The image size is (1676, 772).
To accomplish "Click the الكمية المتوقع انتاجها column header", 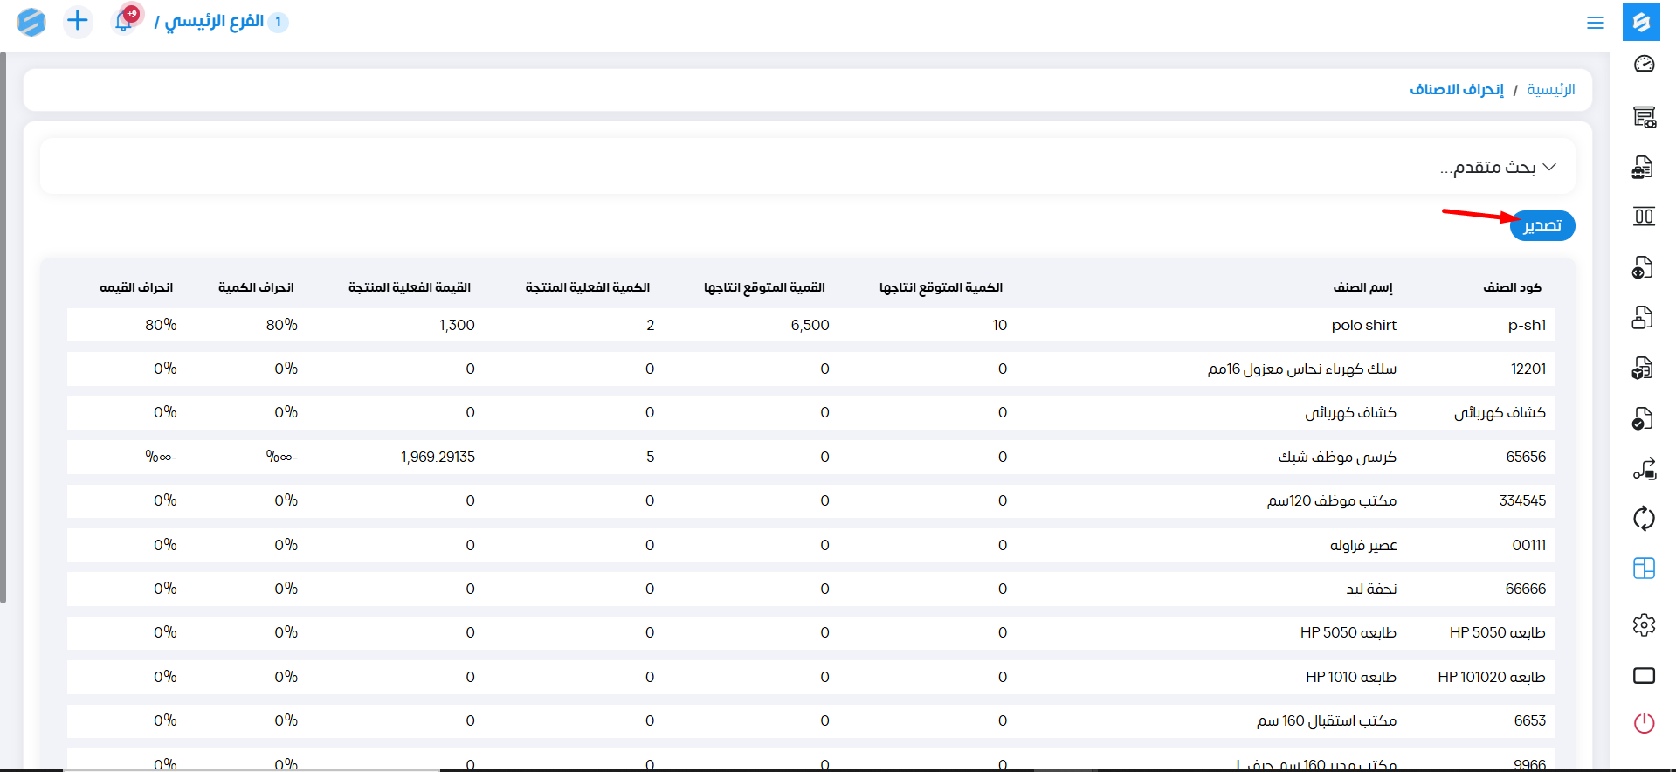I will click(x=941, y=287).
